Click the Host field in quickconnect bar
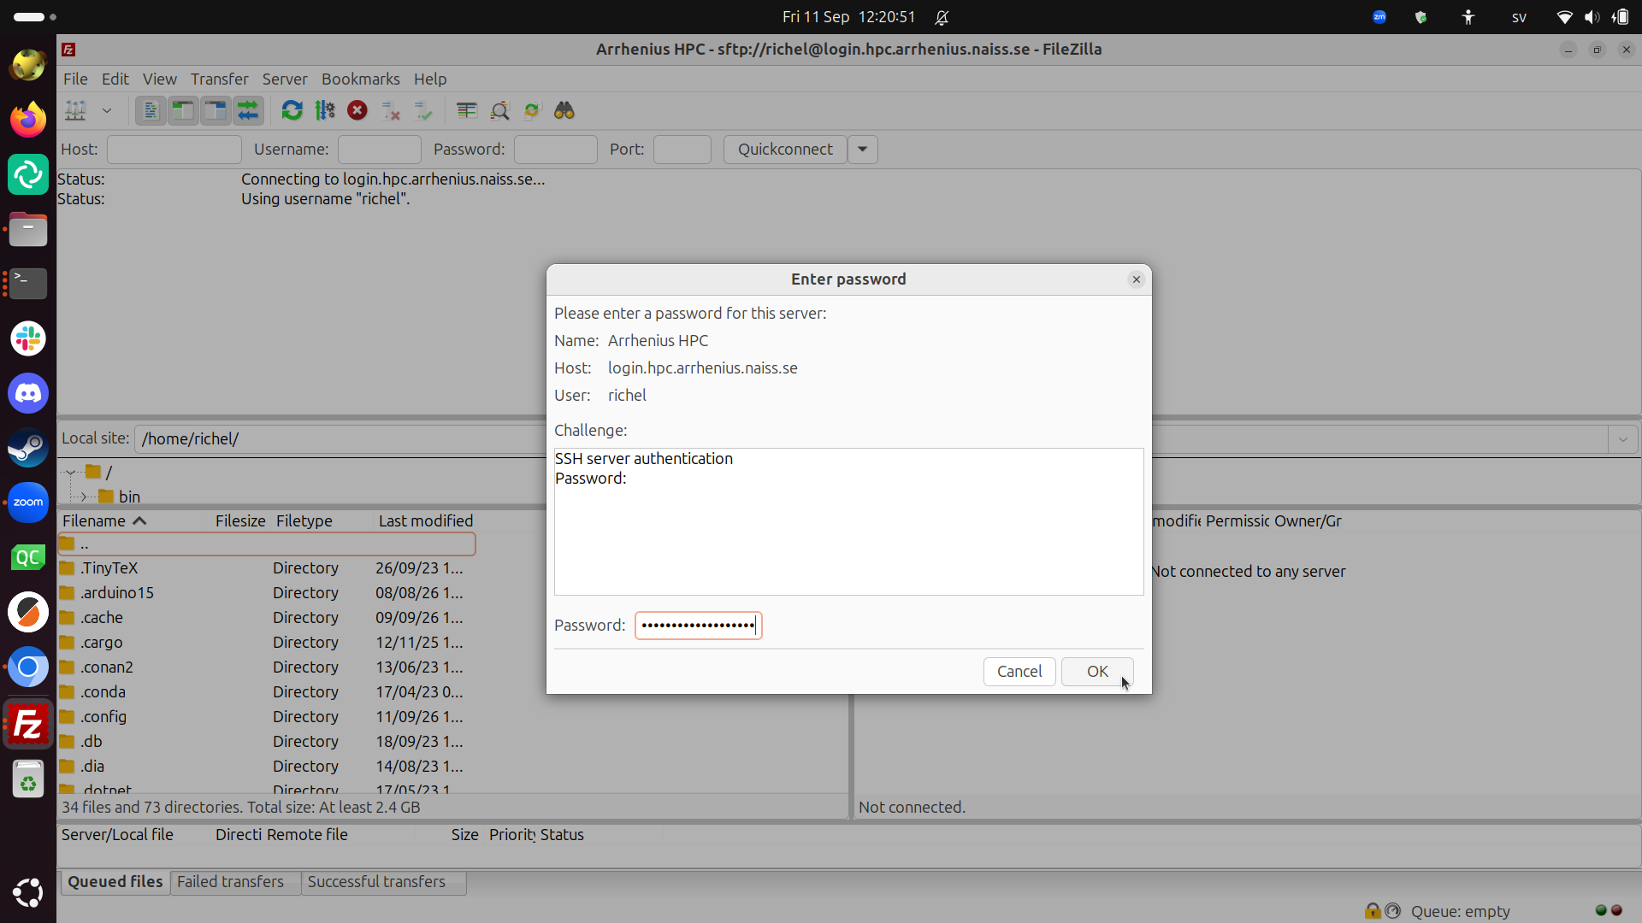 174,150
